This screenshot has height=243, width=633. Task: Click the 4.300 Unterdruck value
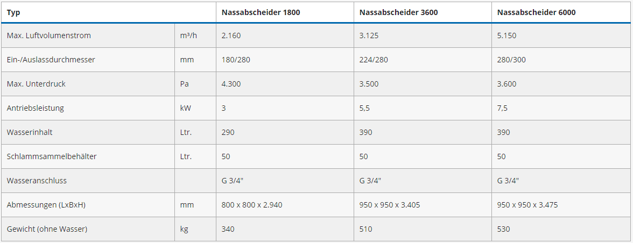click(231, 84)
